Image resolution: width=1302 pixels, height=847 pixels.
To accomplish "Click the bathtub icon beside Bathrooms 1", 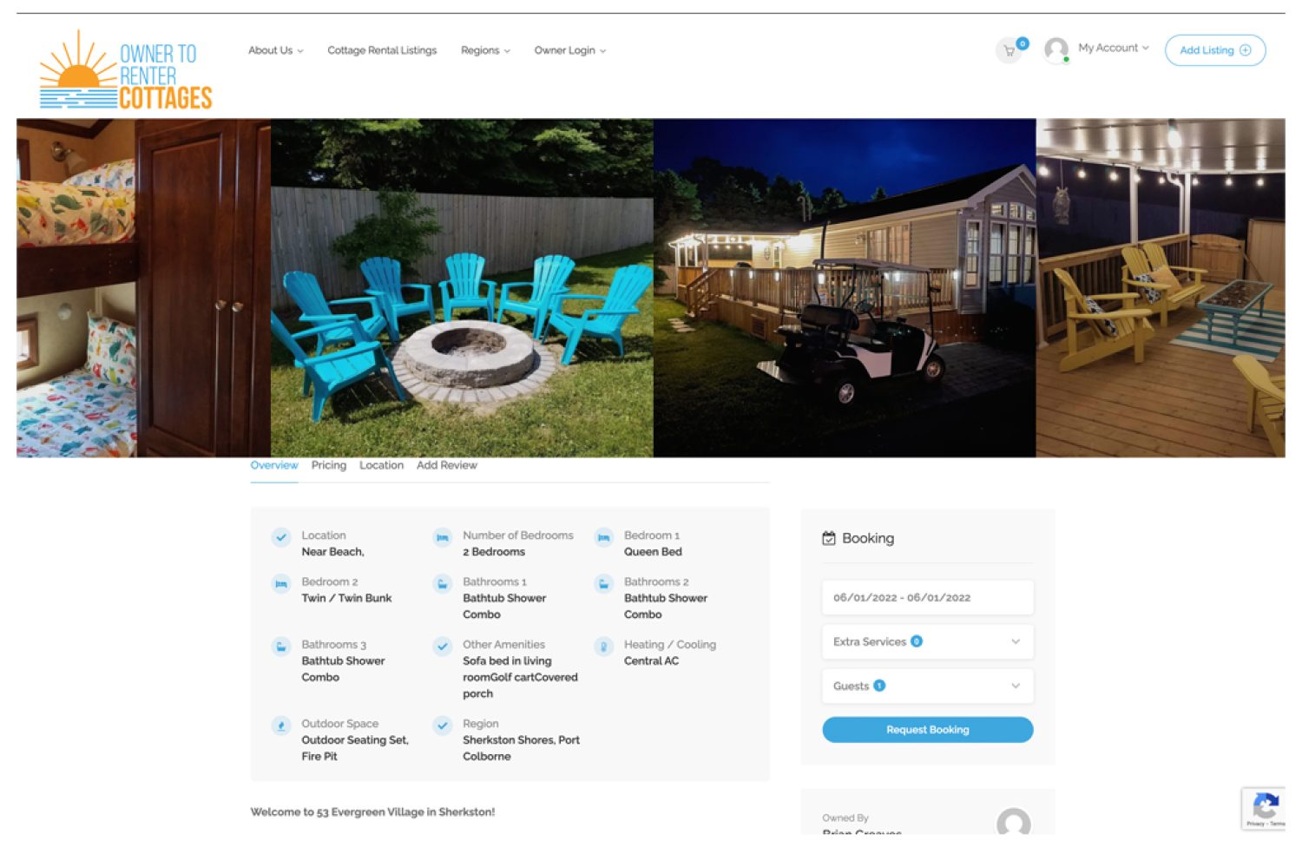I will 443,584.
